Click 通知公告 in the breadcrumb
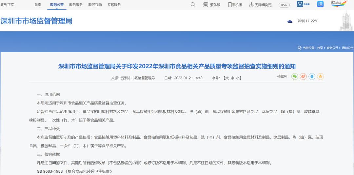Screen dimensions: 354x175 347,48
